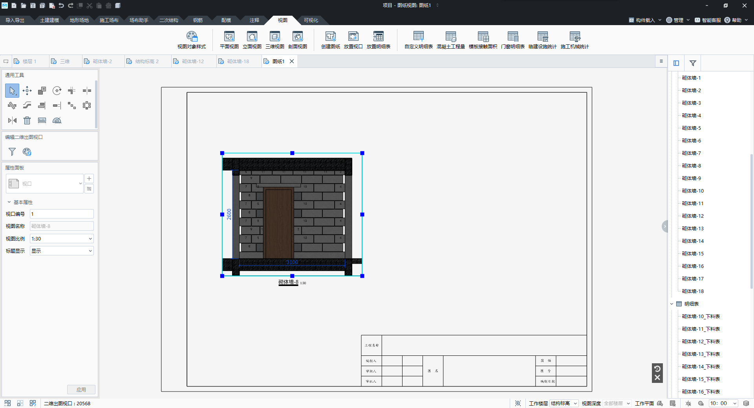Click 构件载入 in top bar
Screen dimensions: 754x408
645,20
